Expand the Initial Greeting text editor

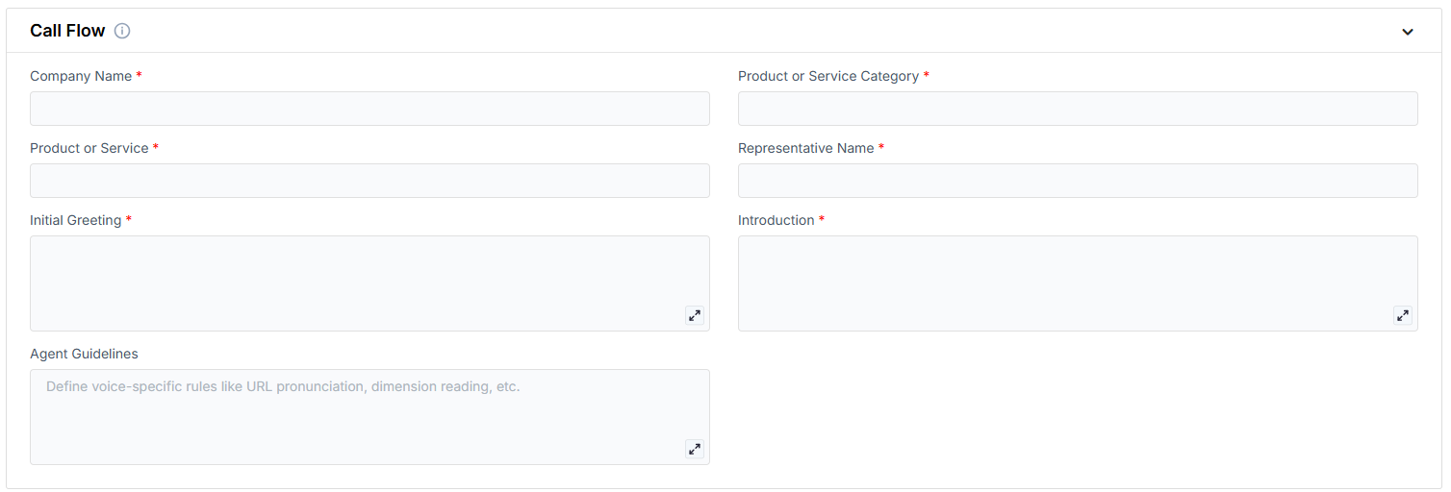695,315
